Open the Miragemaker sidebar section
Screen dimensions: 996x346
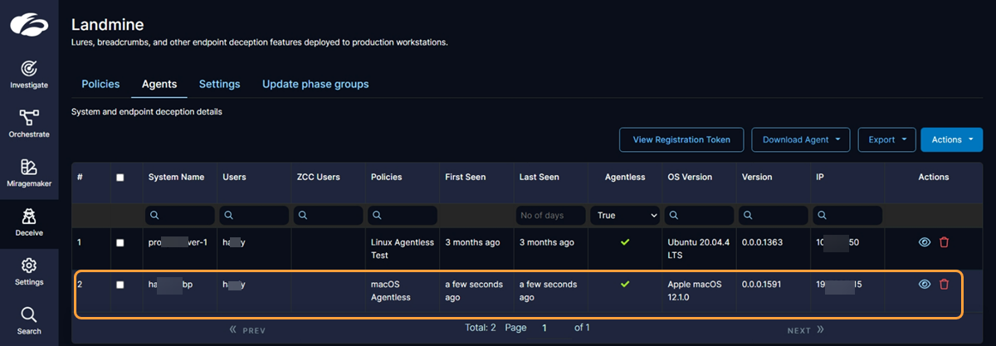29,172
